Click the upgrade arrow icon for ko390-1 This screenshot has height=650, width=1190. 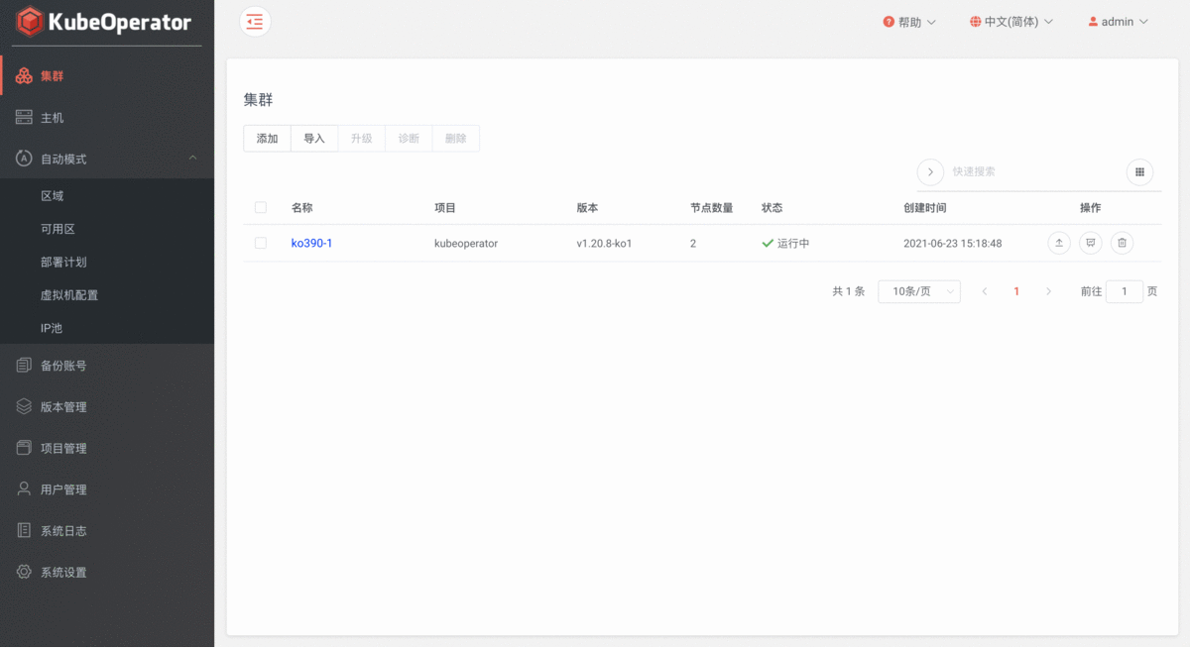point(1059,243)
